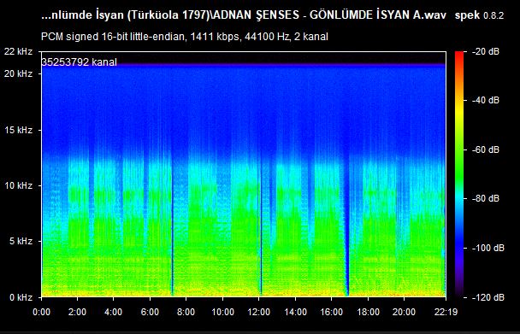Click the 8:00 time axis label
This screenshot has width=520, height=334.
[186, 312]
